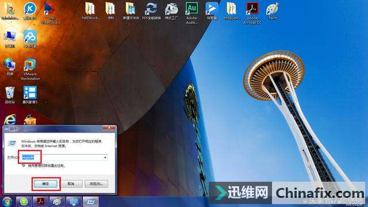Select the VMware Workstation desktop icon
The width and height of the screenshot is (368, 207).
30,70
